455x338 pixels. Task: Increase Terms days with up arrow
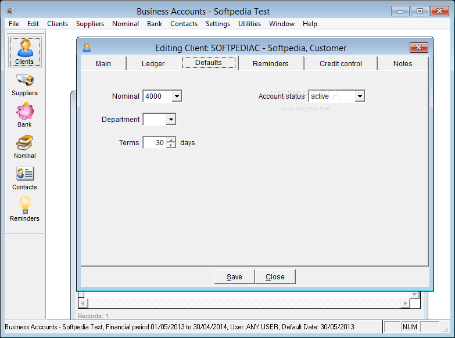click(171, 140)
